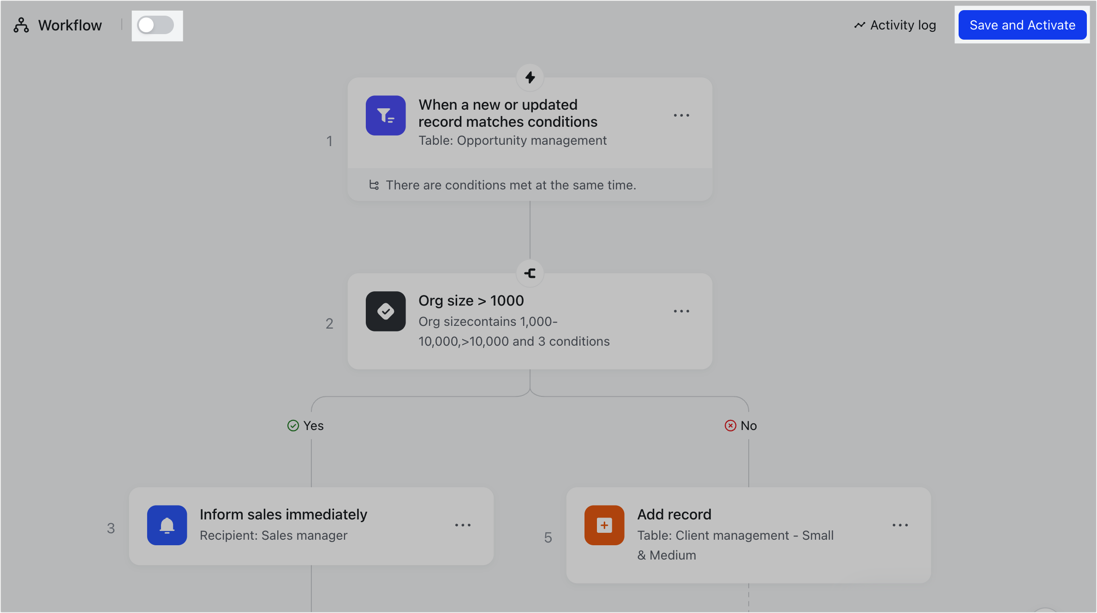The height and width of the screenshot is (613, 1097).
Task: Click the dark tag icon on the Org size node
Action: point(386,311)
